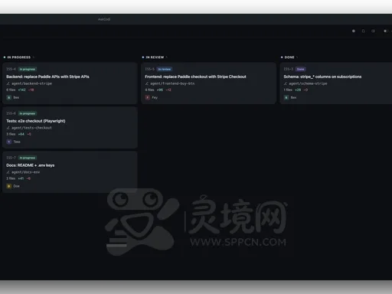The width and height of the screenshot is (392, 294).
Task: Expand the IN PROGRESS column header
Action: coord(34,57)
